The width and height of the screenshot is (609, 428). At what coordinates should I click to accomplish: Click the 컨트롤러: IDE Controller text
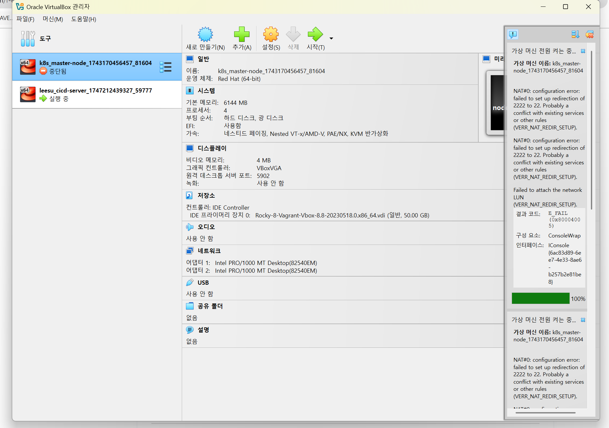(218, 207)
